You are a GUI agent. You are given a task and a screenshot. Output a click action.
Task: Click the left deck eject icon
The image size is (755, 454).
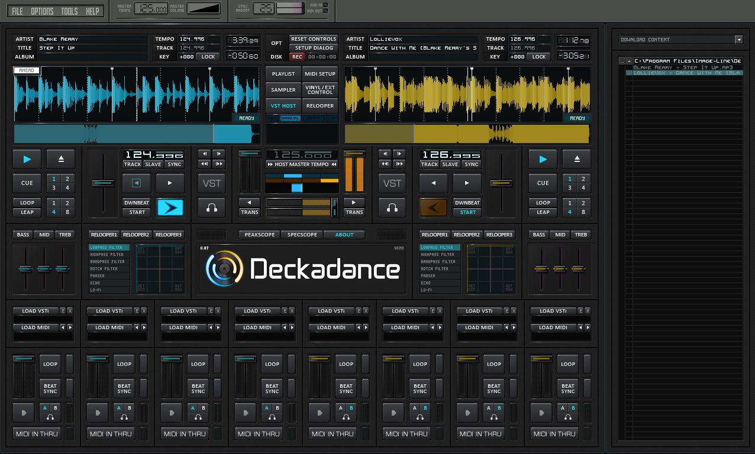(x=61, y=159)
